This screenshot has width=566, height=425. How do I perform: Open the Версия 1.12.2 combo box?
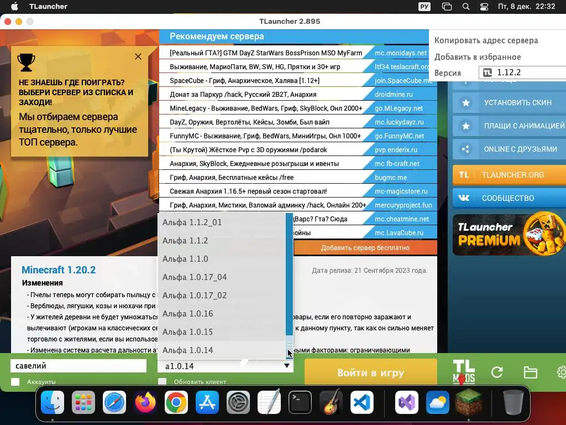point(522,72)
